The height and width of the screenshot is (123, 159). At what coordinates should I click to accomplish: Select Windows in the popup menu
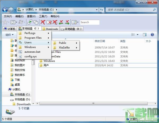coord(34,47)
